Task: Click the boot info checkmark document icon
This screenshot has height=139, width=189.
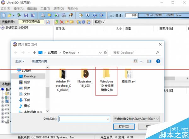Action: click(x=48, y=22)
